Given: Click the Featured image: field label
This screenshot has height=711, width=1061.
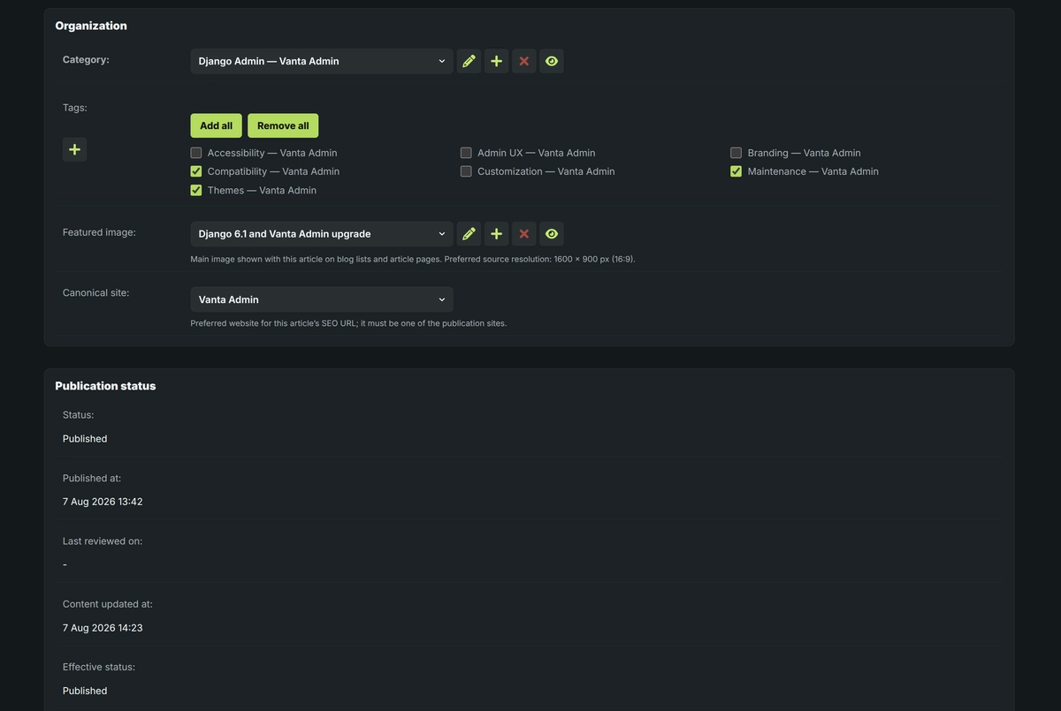Looking at the screenshot, I should pos(99,232).
